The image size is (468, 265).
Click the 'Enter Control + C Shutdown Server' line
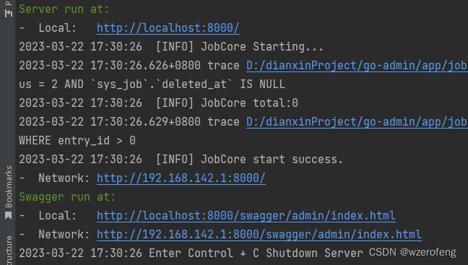click(x=191, y=253)
